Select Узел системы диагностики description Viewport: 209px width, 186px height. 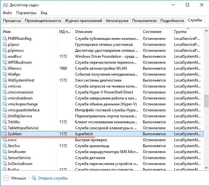pos(98,80)
